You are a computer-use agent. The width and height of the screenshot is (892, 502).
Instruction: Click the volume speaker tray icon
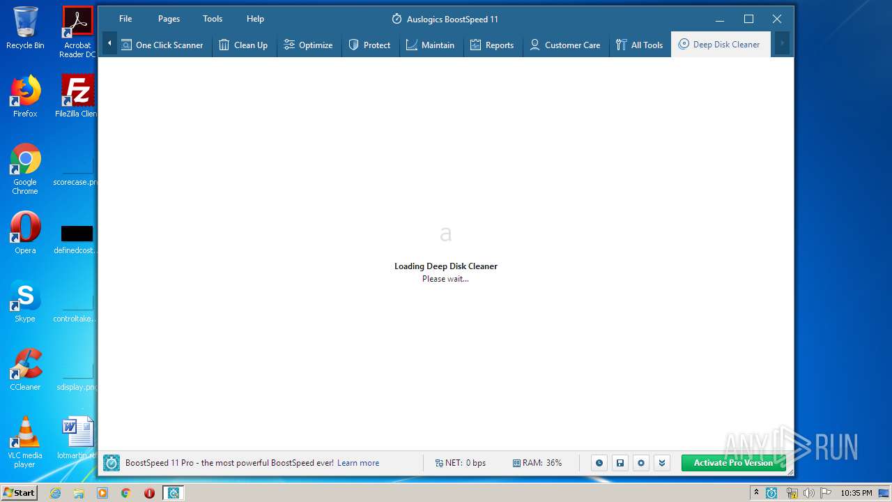point(808,493)
